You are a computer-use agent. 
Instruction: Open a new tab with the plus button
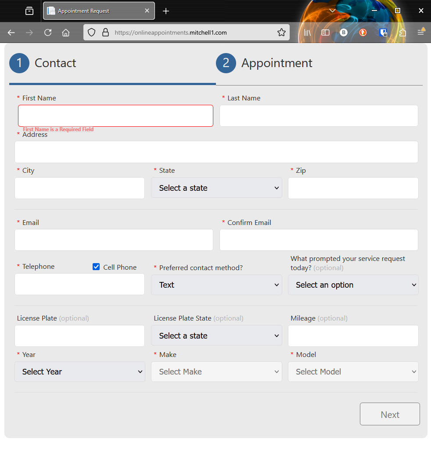tap(166, 11)
